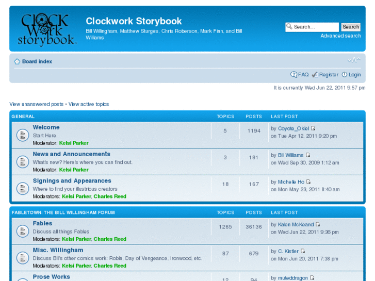Open the Fables forum
The height and width of the screenshot is (281, 375).
point(42,223)
